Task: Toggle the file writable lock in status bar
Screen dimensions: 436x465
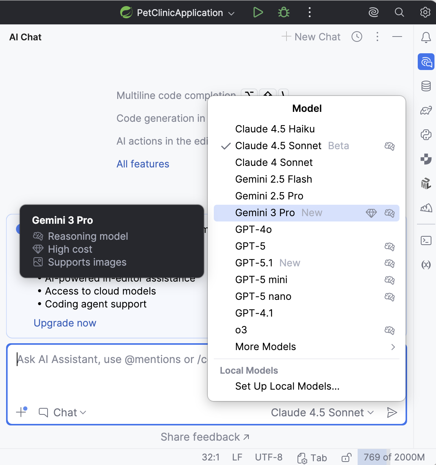Action: click(x=345, y=457)
